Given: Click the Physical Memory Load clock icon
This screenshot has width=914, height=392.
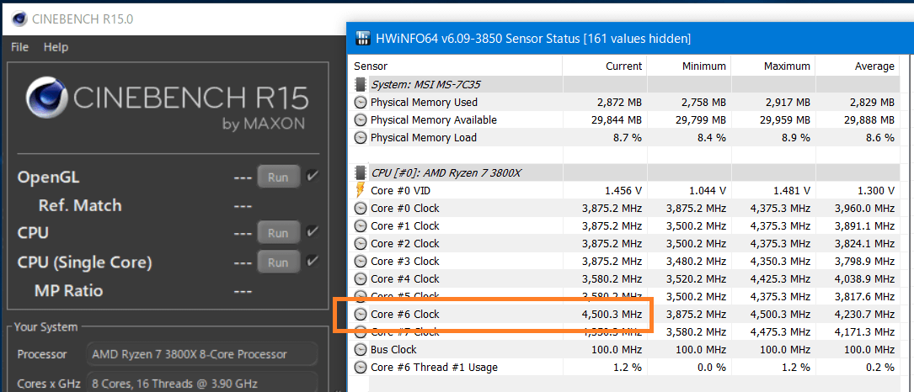Looking at the screenshot, I should pyautogui.click(x=361, y=138).
